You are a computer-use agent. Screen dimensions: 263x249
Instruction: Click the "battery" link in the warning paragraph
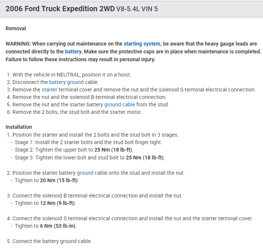point(73,52)
